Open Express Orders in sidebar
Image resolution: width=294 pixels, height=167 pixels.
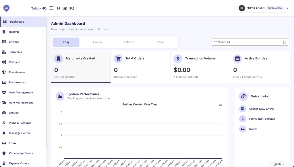23,163
